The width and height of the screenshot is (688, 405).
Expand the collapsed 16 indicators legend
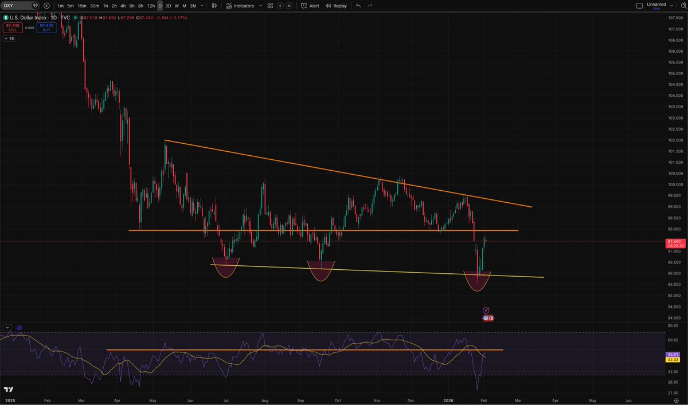(x=9, y=38)
